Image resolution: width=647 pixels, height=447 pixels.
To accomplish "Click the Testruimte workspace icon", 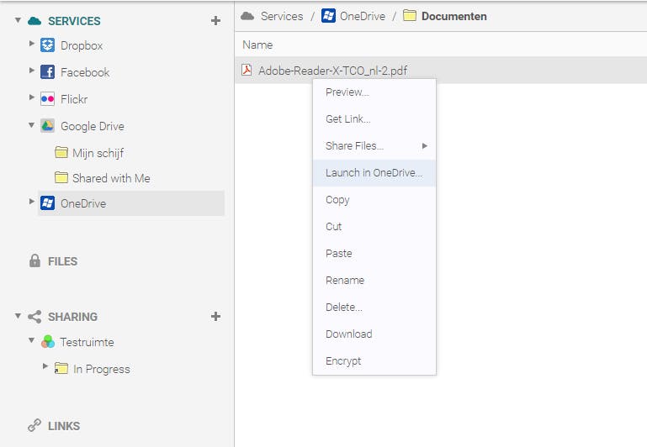I will [47, 342].
